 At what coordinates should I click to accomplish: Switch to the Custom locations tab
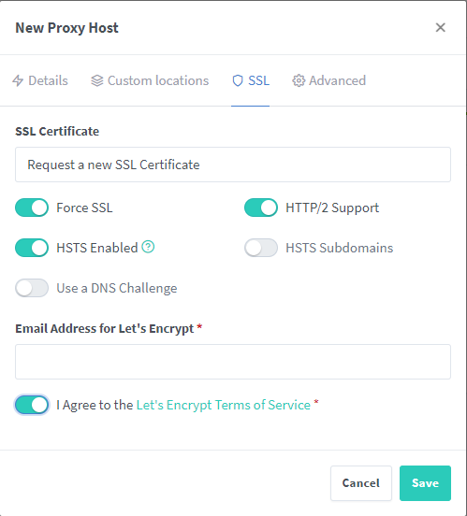pos(150,80)
